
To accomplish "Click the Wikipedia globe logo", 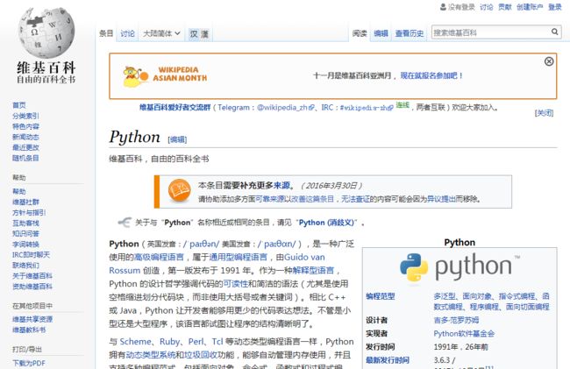I will (46, 32).
